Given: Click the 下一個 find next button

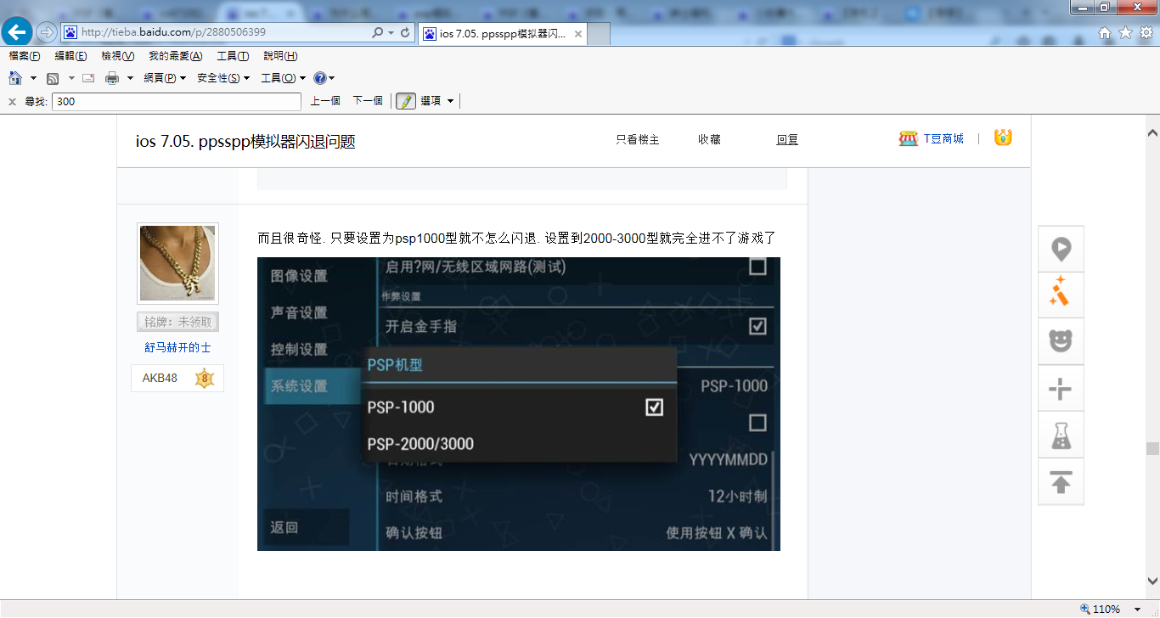Looking at the screenshot, I should (x=368, y=101).
